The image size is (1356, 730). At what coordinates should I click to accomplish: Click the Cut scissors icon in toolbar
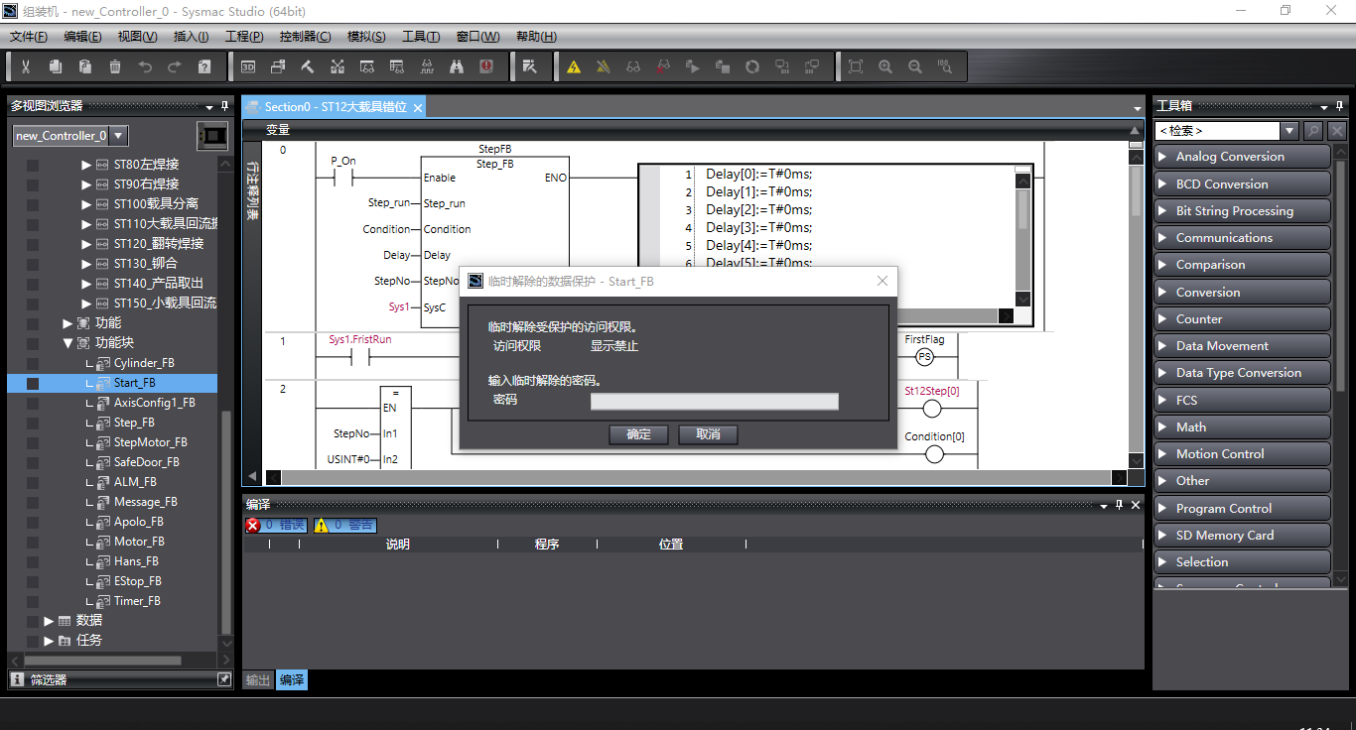pyautogui.click(x=27, y=66)
